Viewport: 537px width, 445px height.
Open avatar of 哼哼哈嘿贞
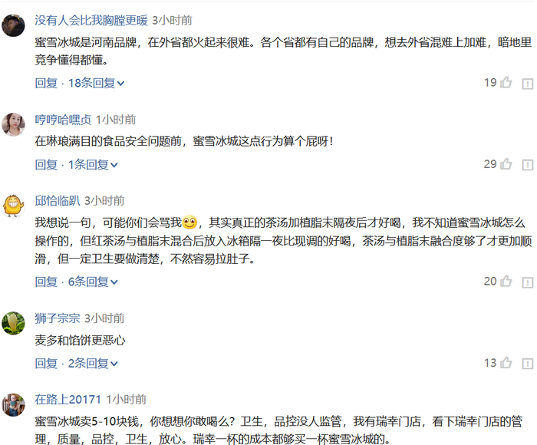point(13,124)
